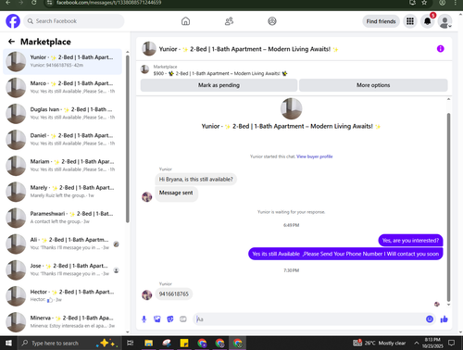Attach a photo with the image icon
463x350 pixels.
[x=157, y=319]
